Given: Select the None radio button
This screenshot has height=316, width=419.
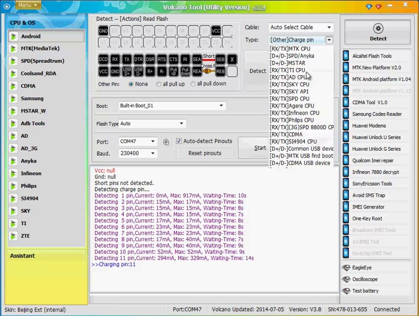Looking at the screenshot, I should 131,84.
